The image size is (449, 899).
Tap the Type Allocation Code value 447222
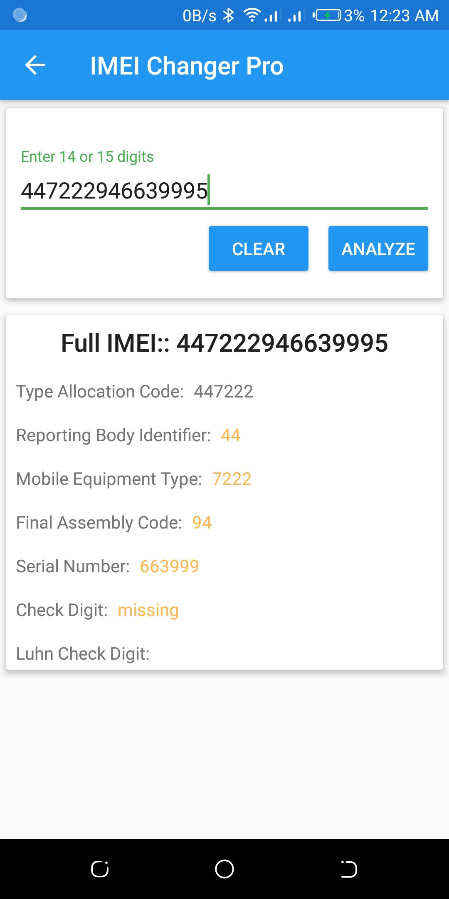(x=223, y=392)
